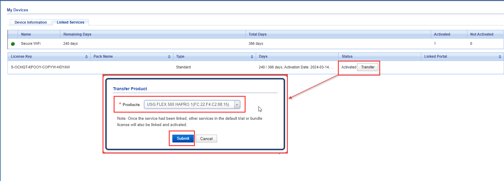Click the Not Activated column header
The height and width of the screenshot is (181, 504).
482,34
